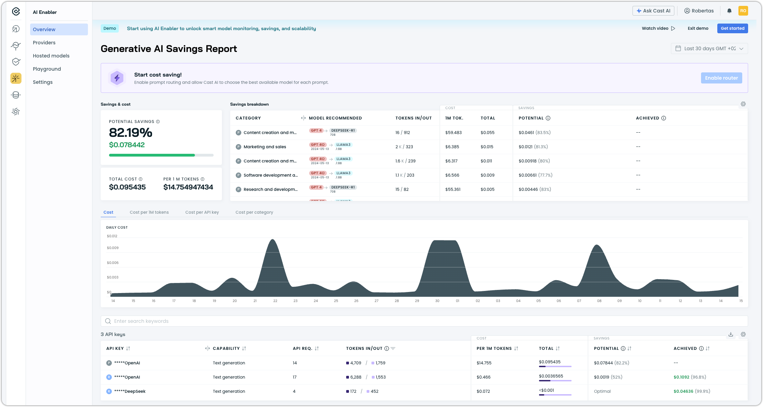Image resolution: width=763 pixels, height=407 pixels.
Task: Open the AI Enabler sidebar icon
Action: pyautogui.click(x=16, y=78)
